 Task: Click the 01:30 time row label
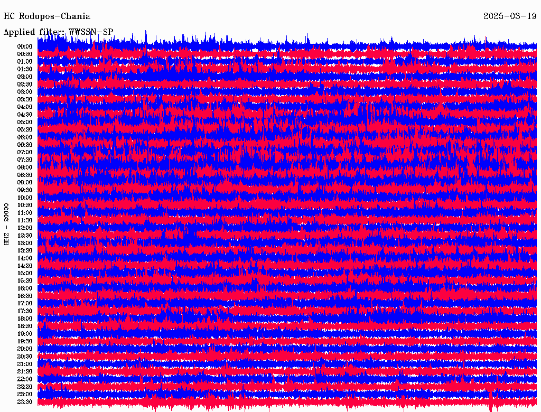pos(25,69)
